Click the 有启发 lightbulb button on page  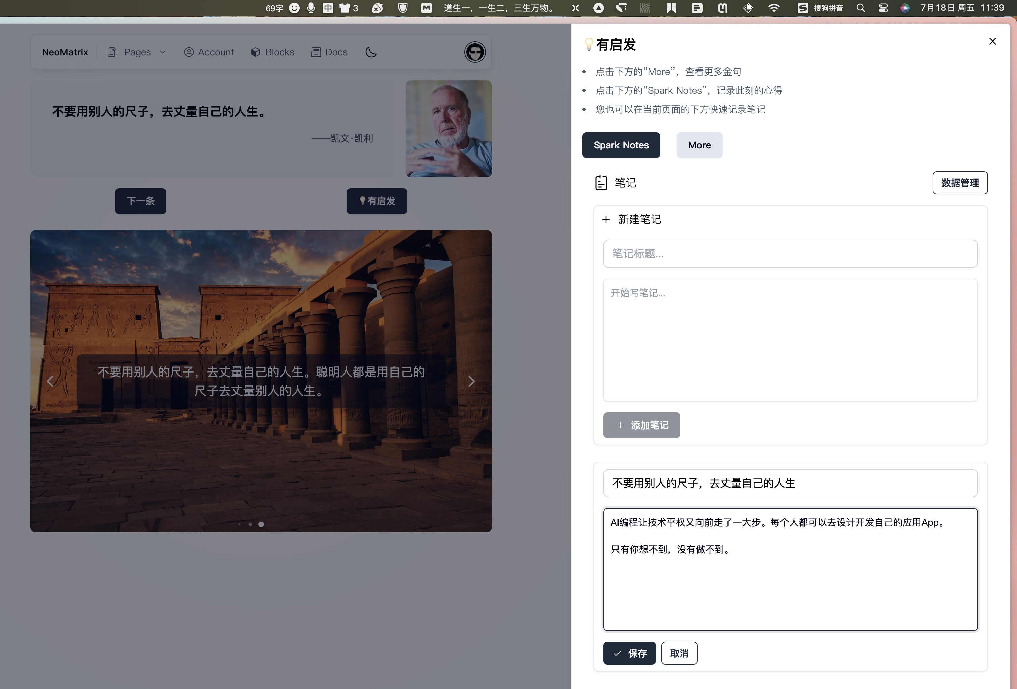tap(377, 201)
